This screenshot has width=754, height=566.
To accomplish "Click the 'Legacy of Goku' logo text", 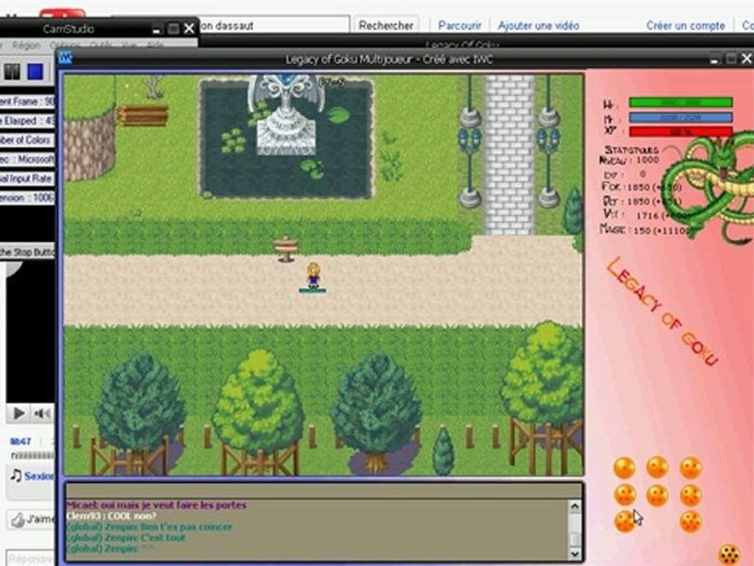I will pyautogui.click(x=662, y=311).
